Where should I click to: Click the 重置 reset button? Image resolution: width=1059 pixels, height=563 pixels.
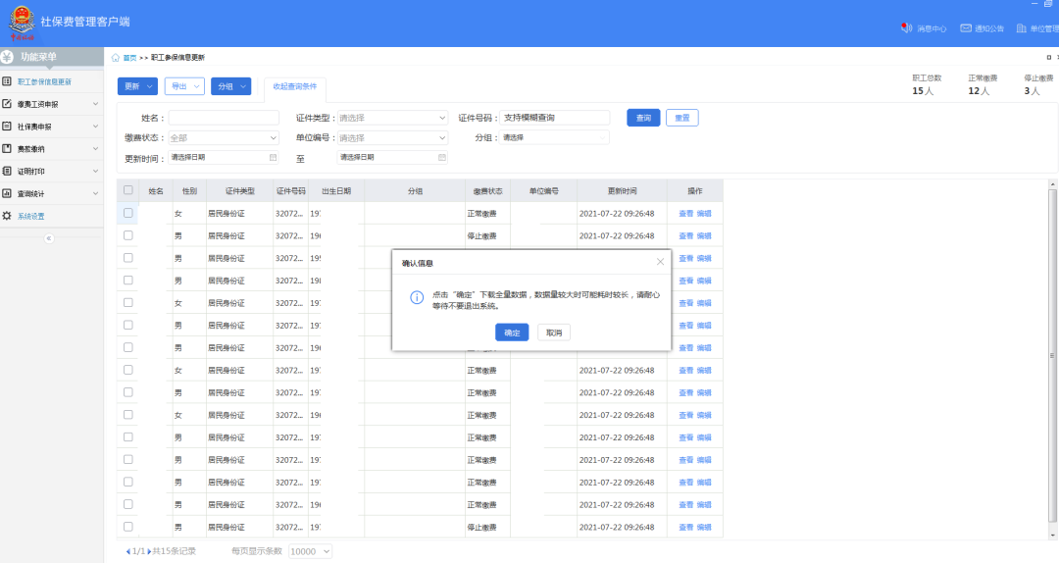[x=682, y=118]
